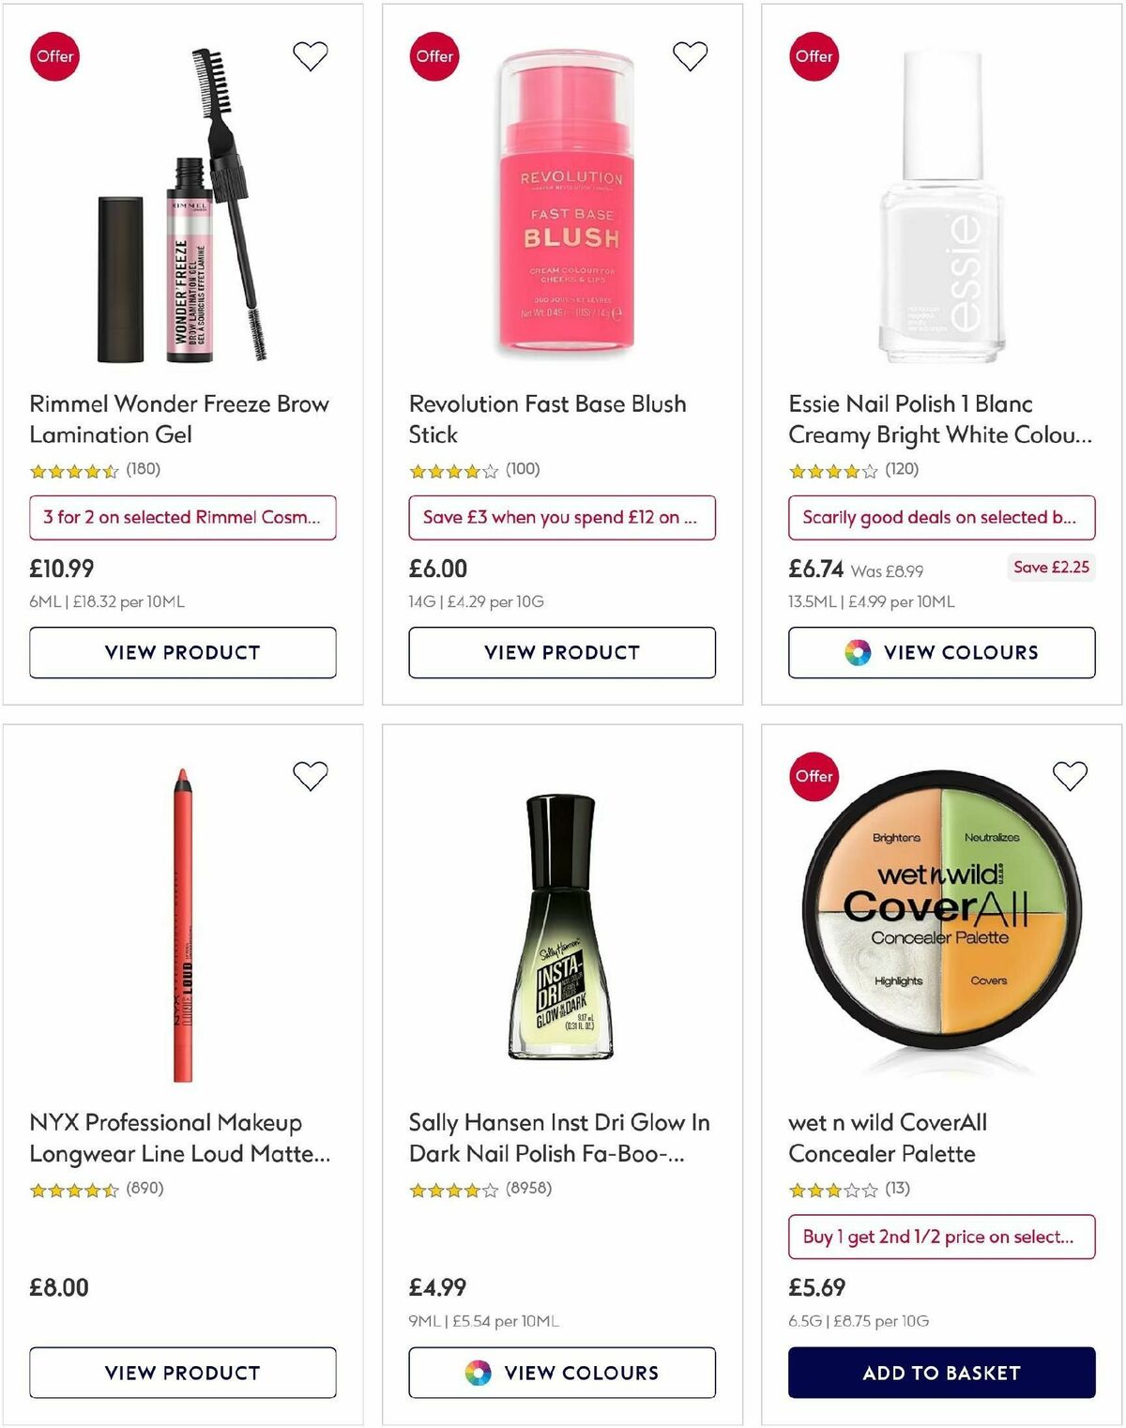
Task: Favourite the Essie Nail Polish with the heart icon
Action: point(1070,55)
